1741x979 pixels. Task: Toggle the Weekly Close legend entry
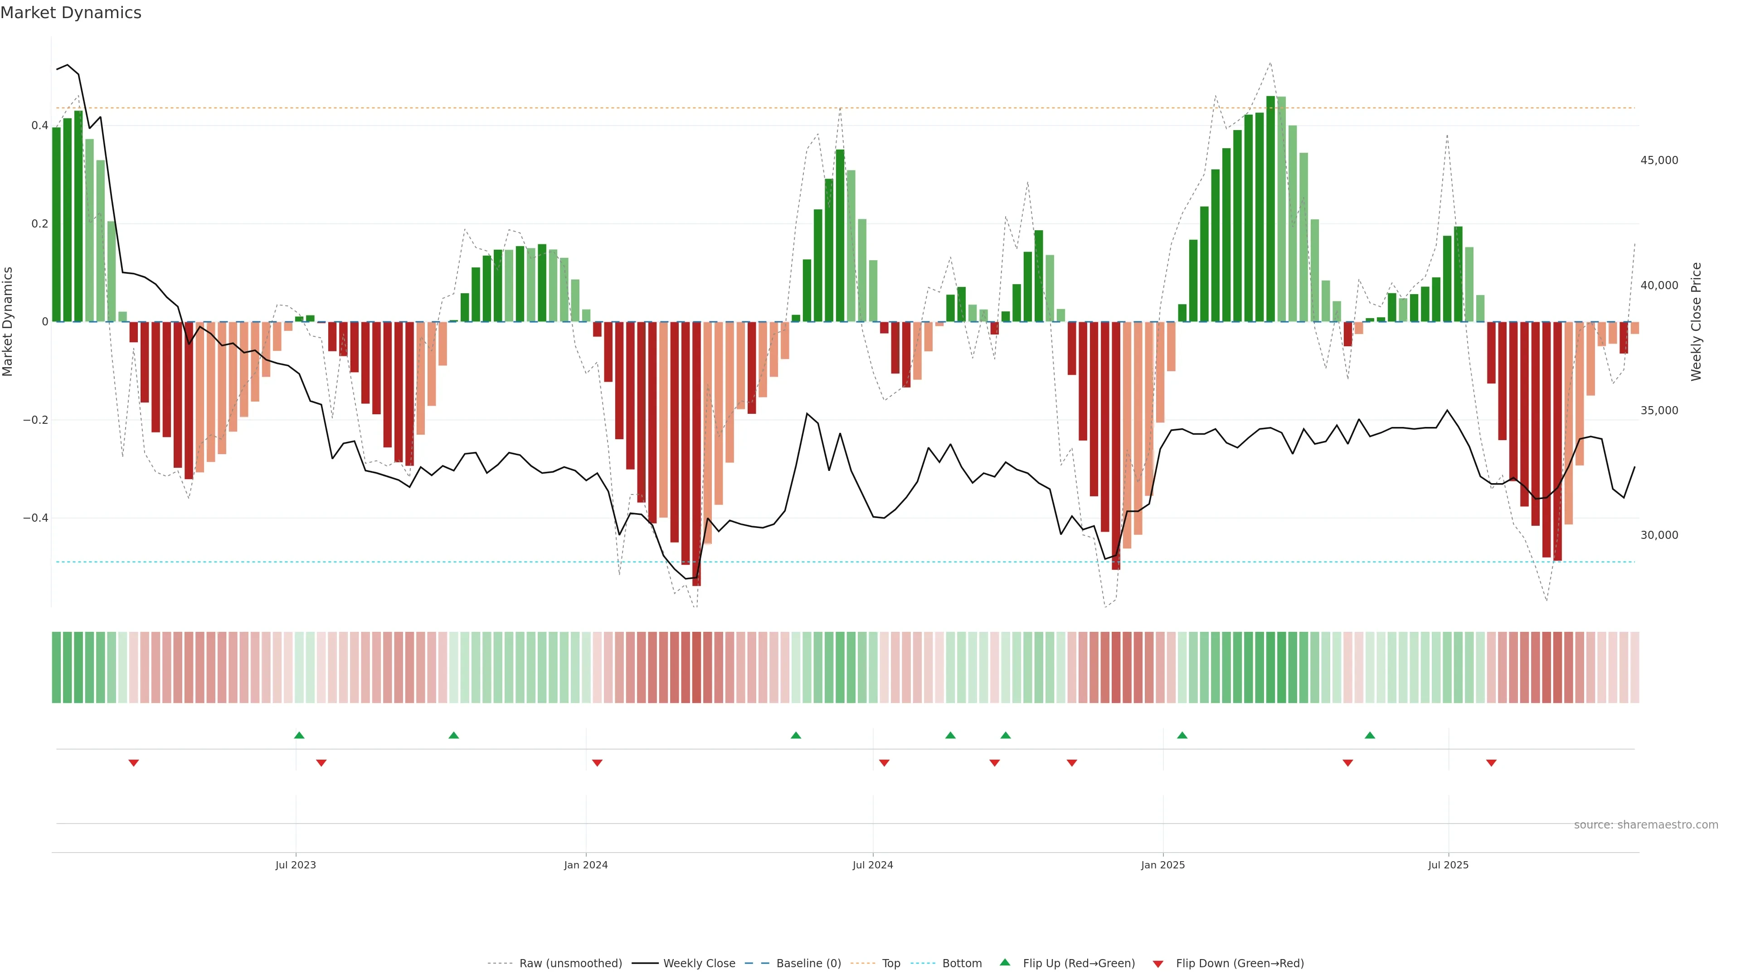point(699,964)
